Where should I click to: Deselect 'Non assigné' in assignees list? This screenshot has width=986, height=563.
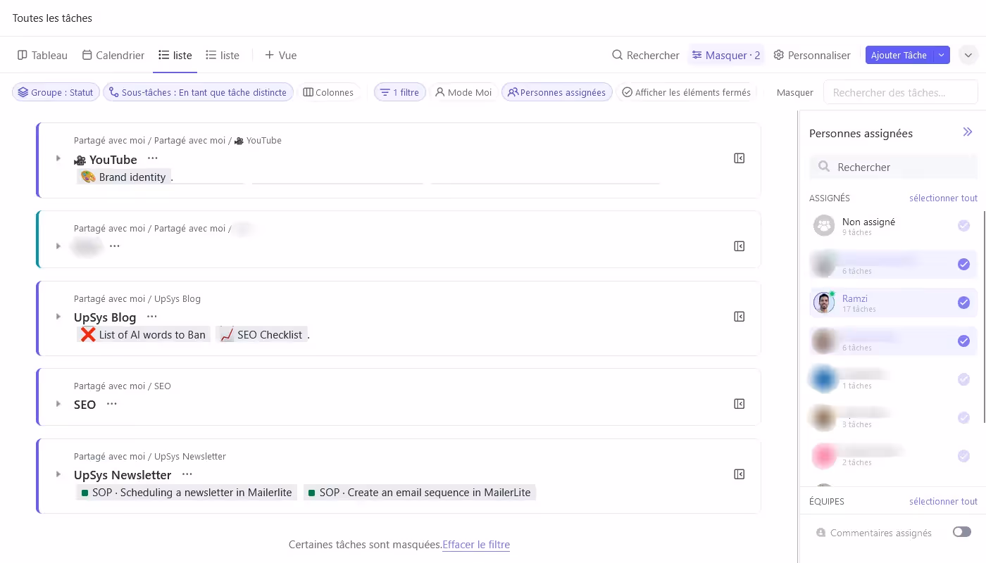(963, 225)
